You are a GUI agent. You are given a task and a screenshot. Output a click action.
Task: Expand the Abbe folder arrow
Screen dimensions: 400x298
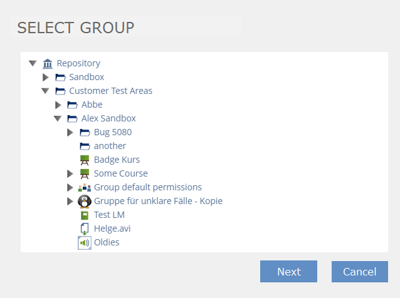pos(58,105)
